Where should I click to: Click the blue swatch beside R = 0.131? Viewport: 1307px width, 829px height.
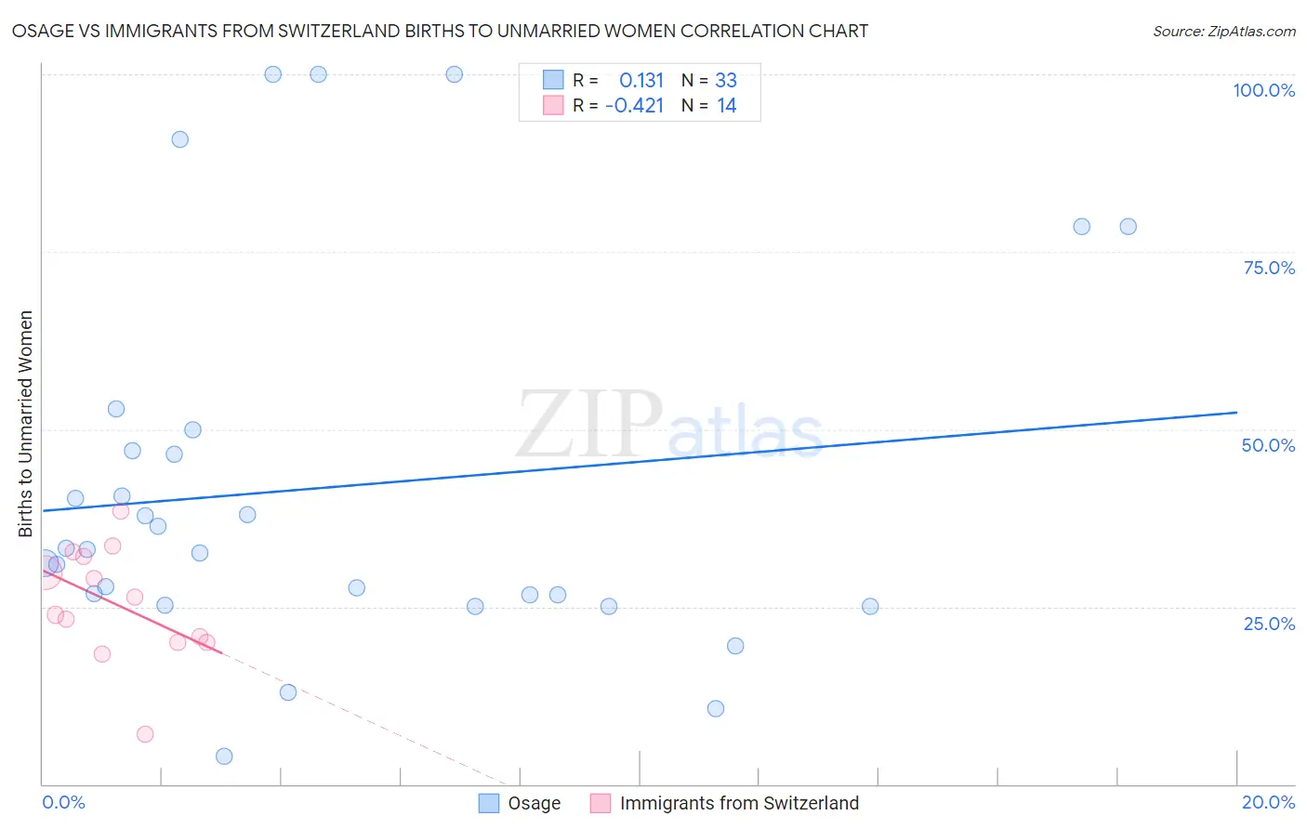pos(553,80)
